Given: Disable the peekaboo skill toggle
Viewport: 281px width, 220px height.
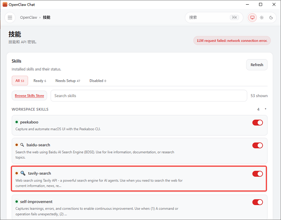Looking at the screenshot, I should coord(258,122).
